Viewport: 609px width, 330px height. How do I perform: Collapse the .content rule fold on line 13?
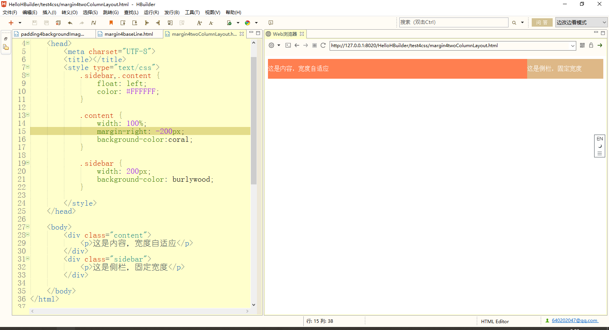point(27,115)
